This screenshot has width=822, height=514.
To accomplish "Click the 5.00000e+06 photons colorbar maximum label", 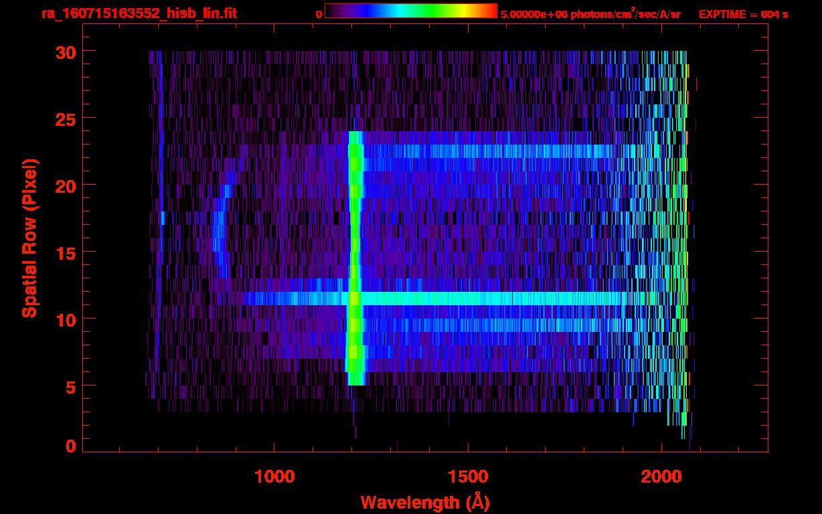I will (x=590, y=14).
